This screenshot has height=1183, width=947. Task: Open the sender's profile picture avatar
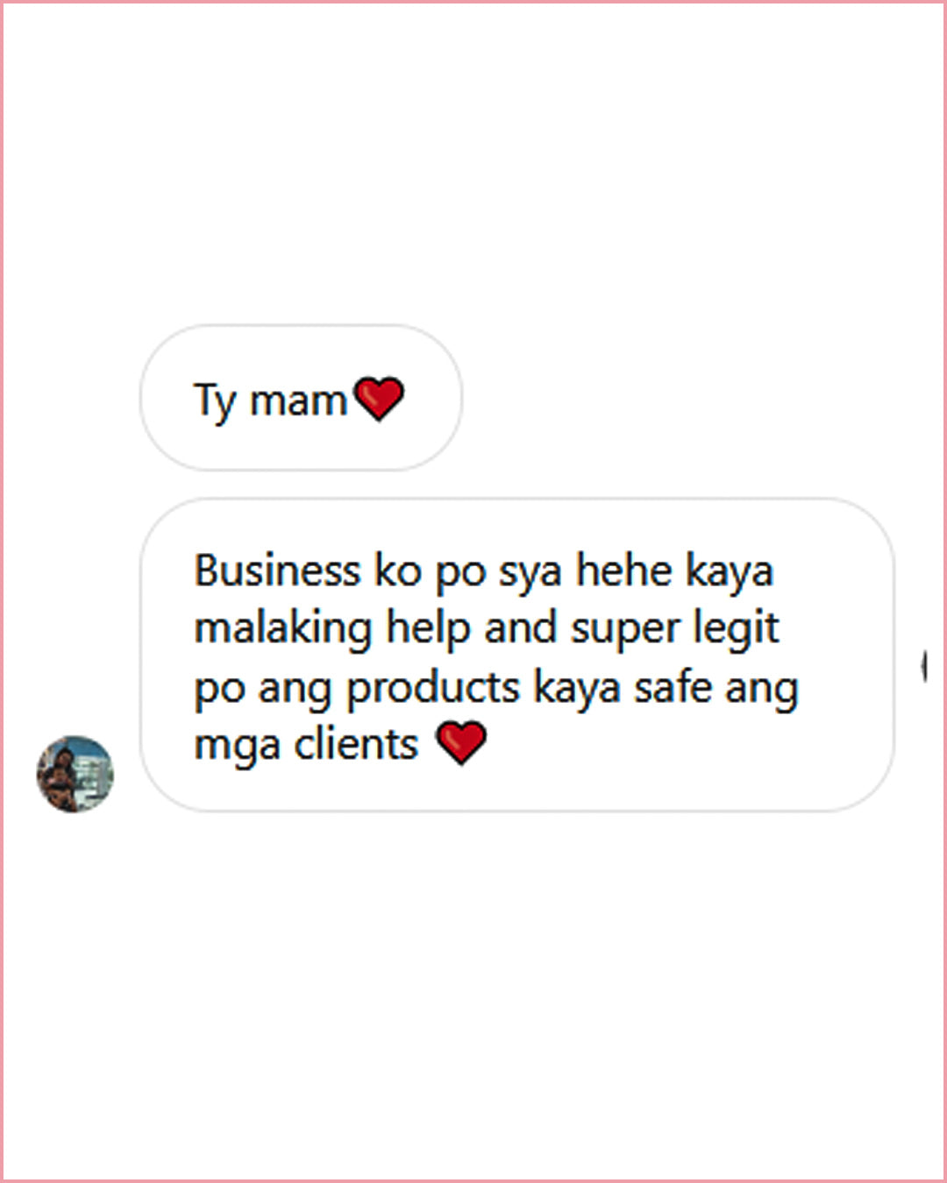[75, 774]
